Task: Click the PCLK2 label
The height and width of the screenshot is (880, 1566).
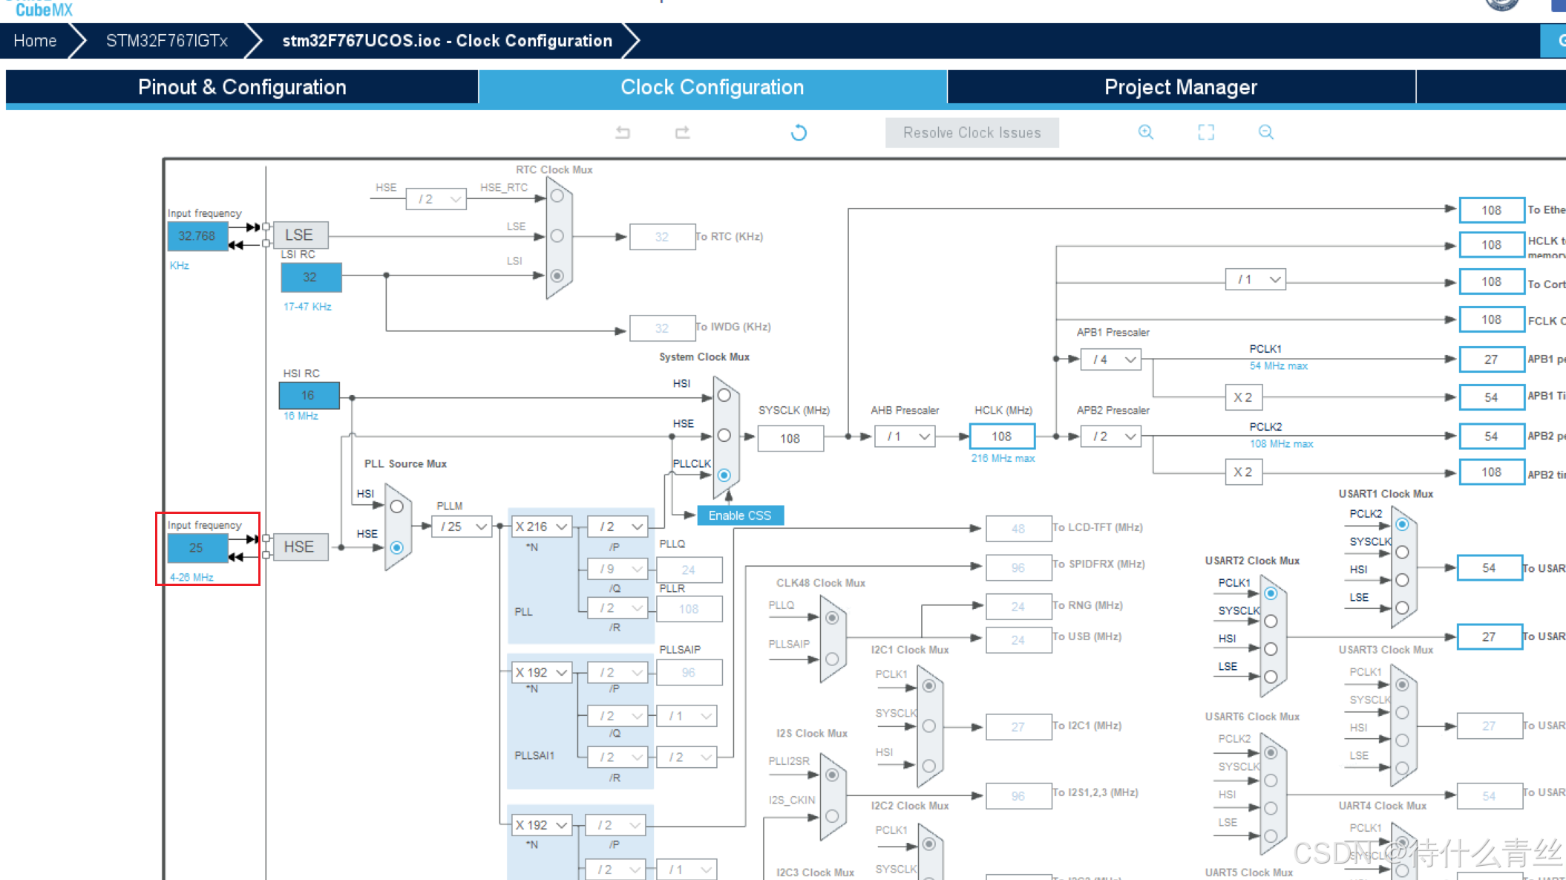Action: (x=1265, y=427)
